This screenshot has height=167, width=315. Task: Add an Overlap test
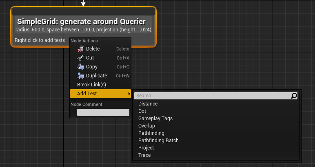pyautogui.click(x=216, y=126)
